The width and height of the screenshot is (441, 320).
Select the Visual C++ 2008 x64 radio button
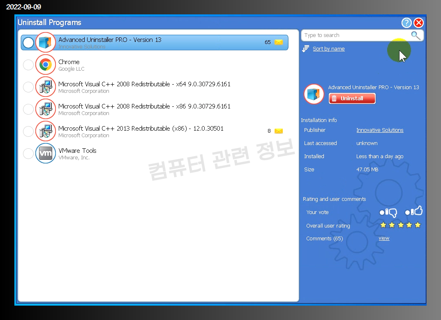(x=28, y=87)
